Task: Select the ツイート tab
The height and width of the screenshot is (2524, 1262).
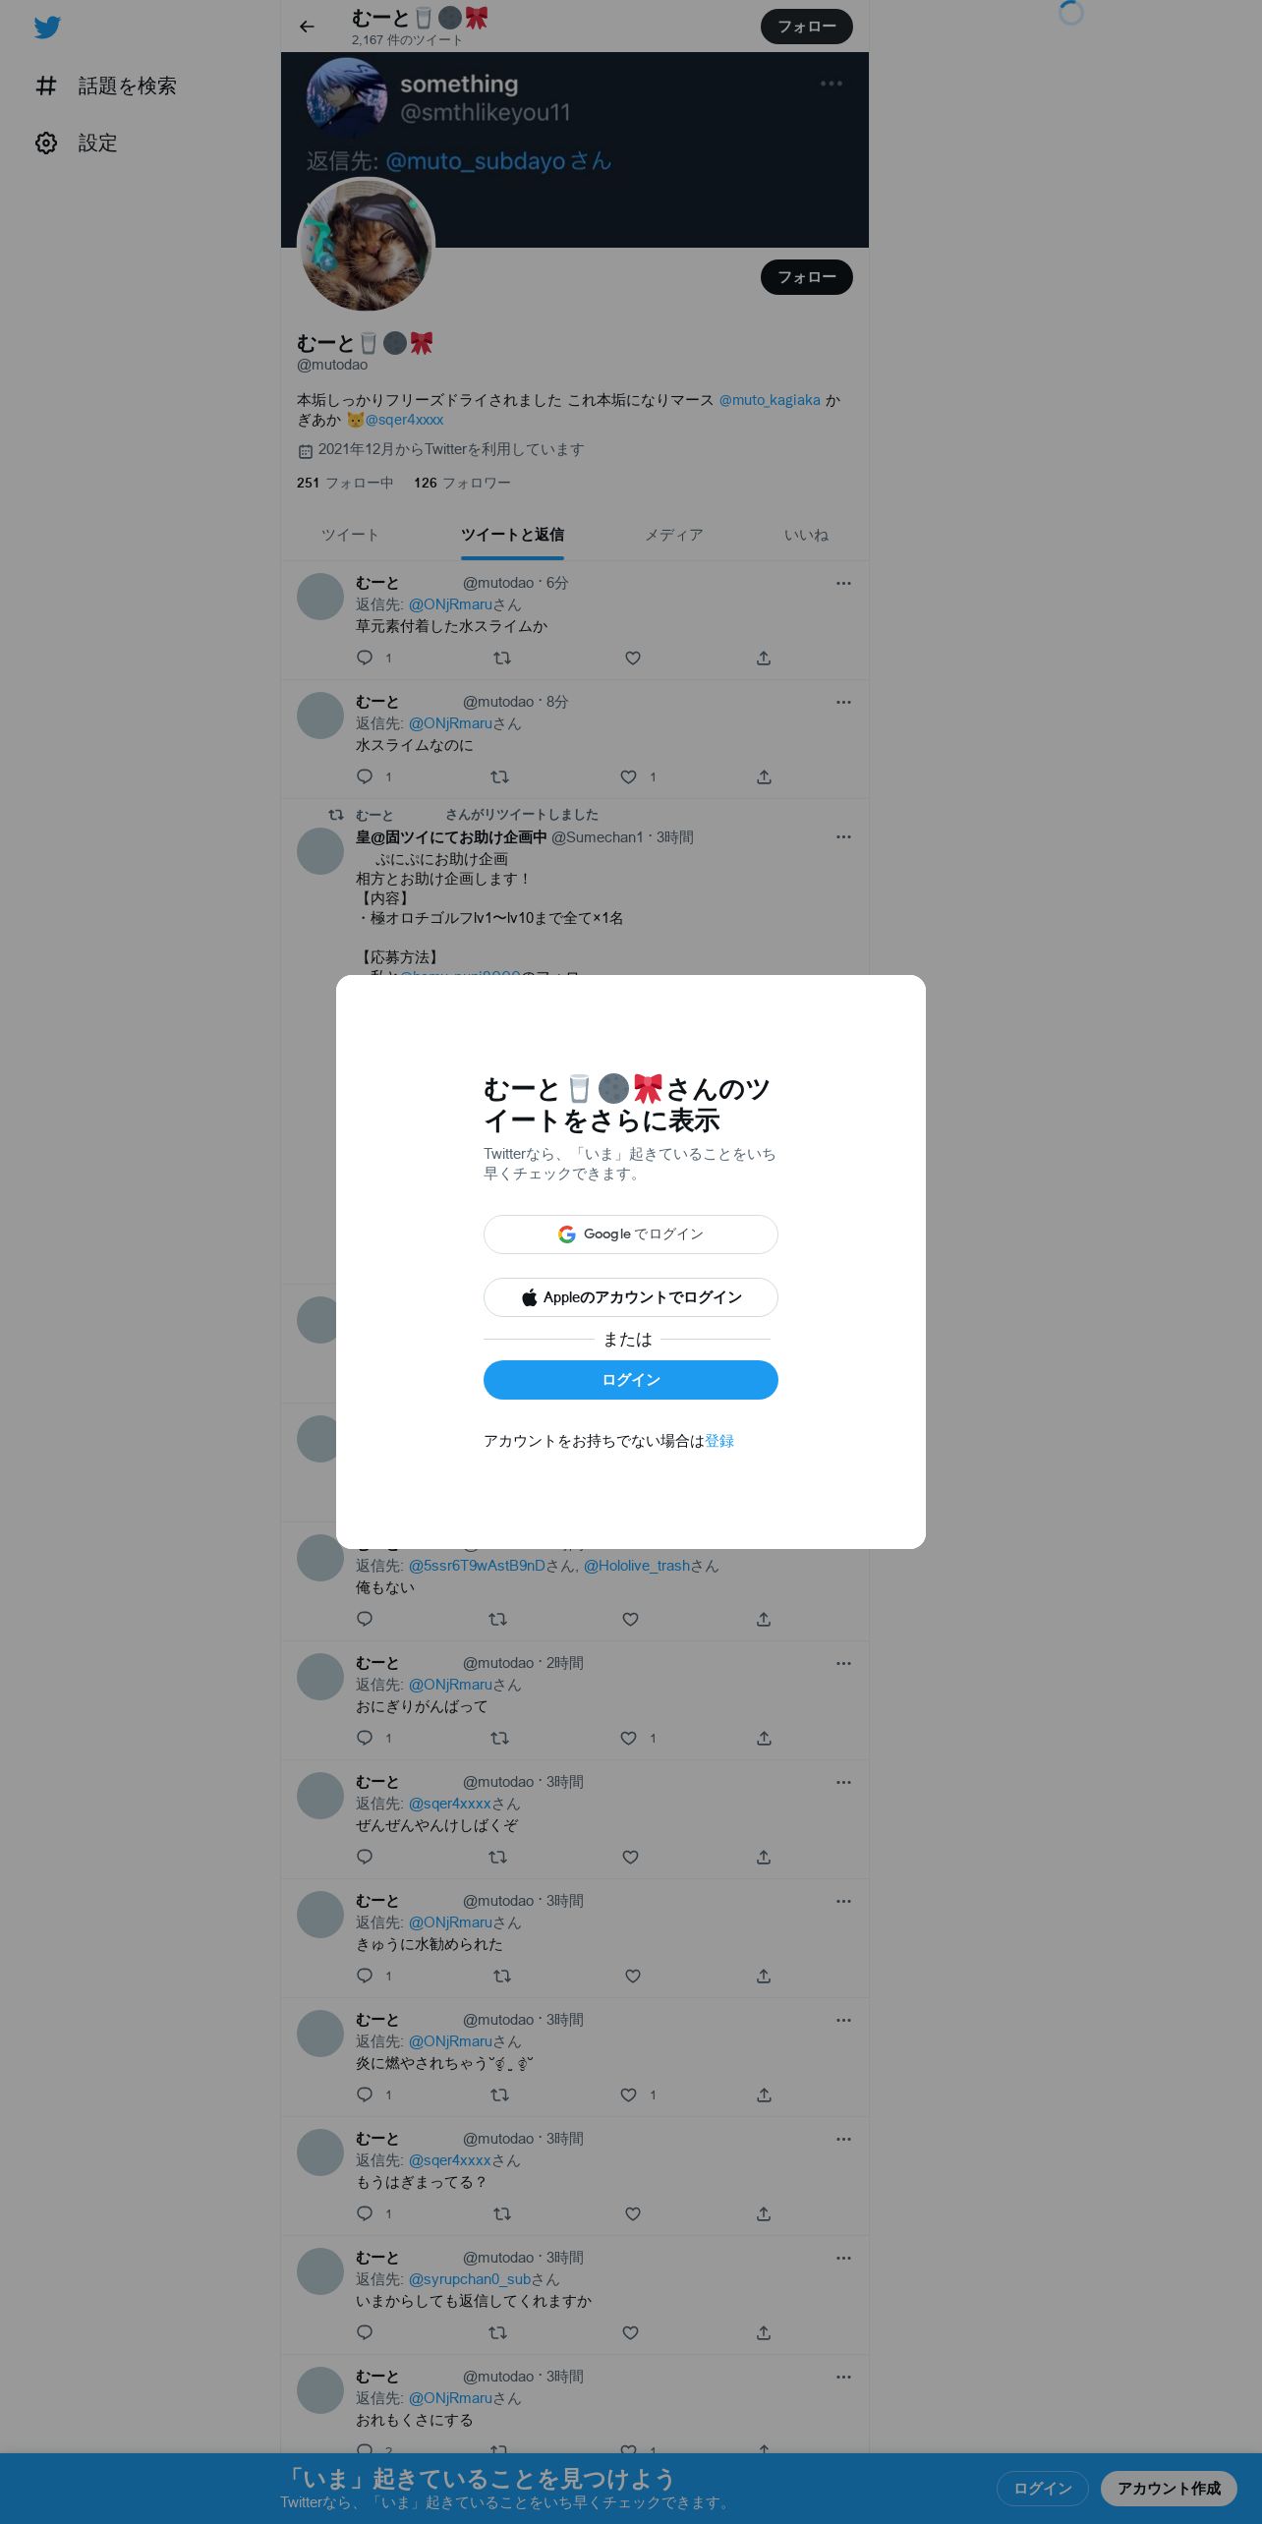Action: tap(350, 535)
